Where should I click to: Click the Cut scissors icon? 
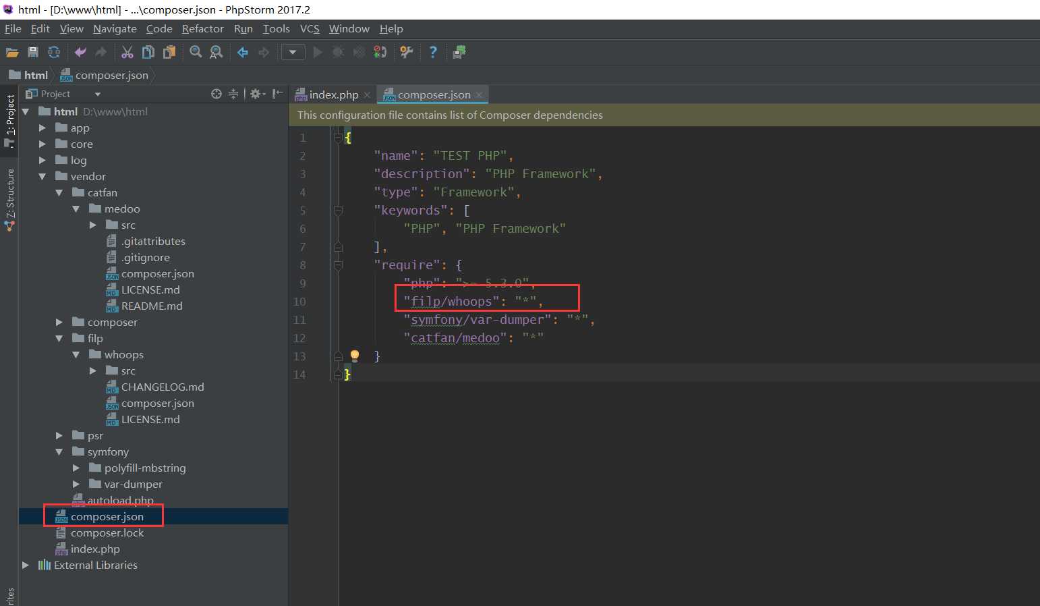tap(127, 52)
